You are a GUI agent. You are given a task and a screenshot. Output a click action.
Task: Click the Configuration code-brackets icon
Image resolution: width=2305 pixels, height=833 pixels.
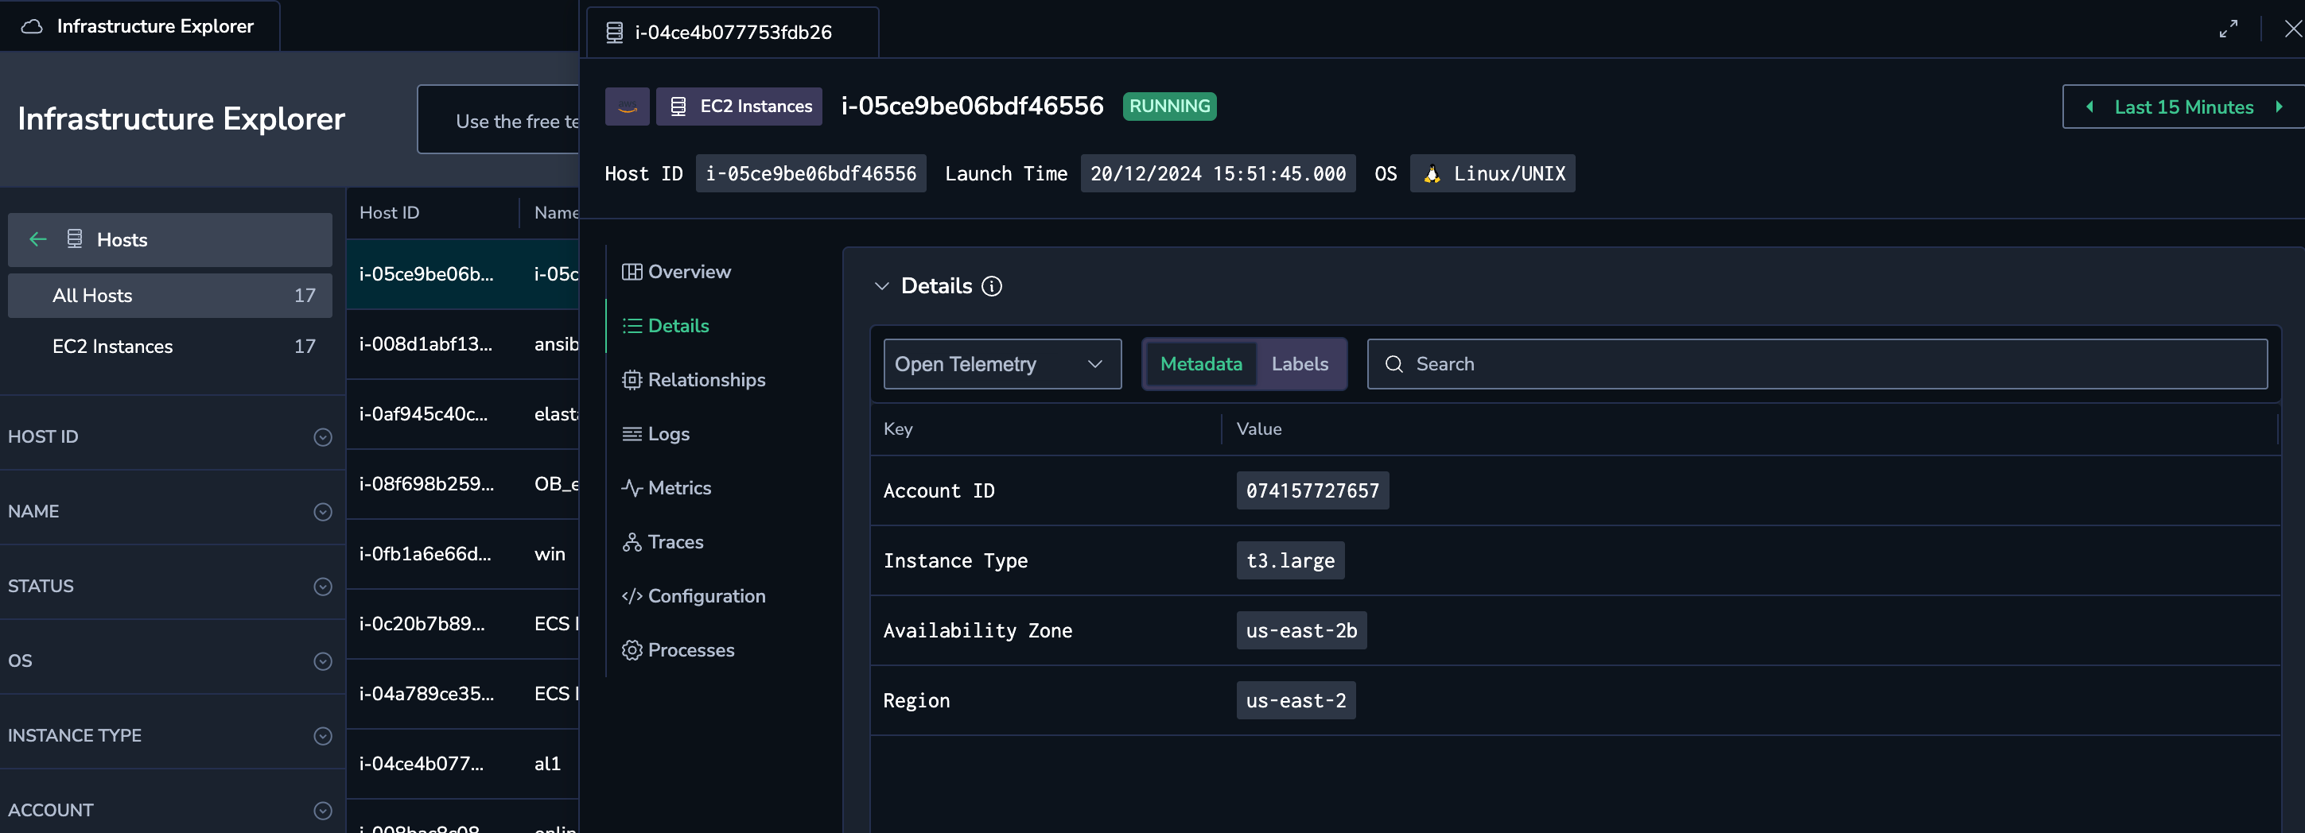[632, 596]
